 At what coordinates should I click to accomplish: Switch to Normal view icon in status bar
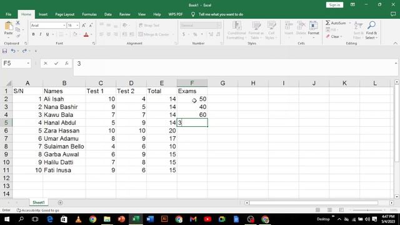(318, 210)
